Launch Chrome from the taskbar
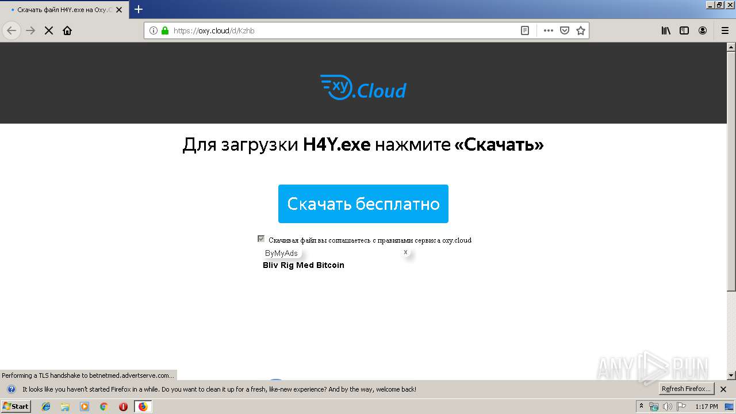736x414 pixels. (104, 407)
